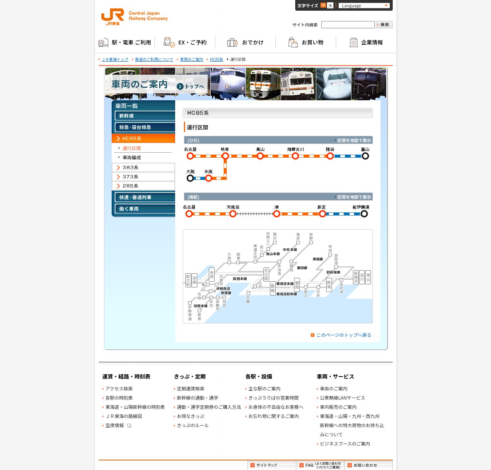Click the reservation icon beside EX・ご予約

pyautogui.click(x=169, y=42)
